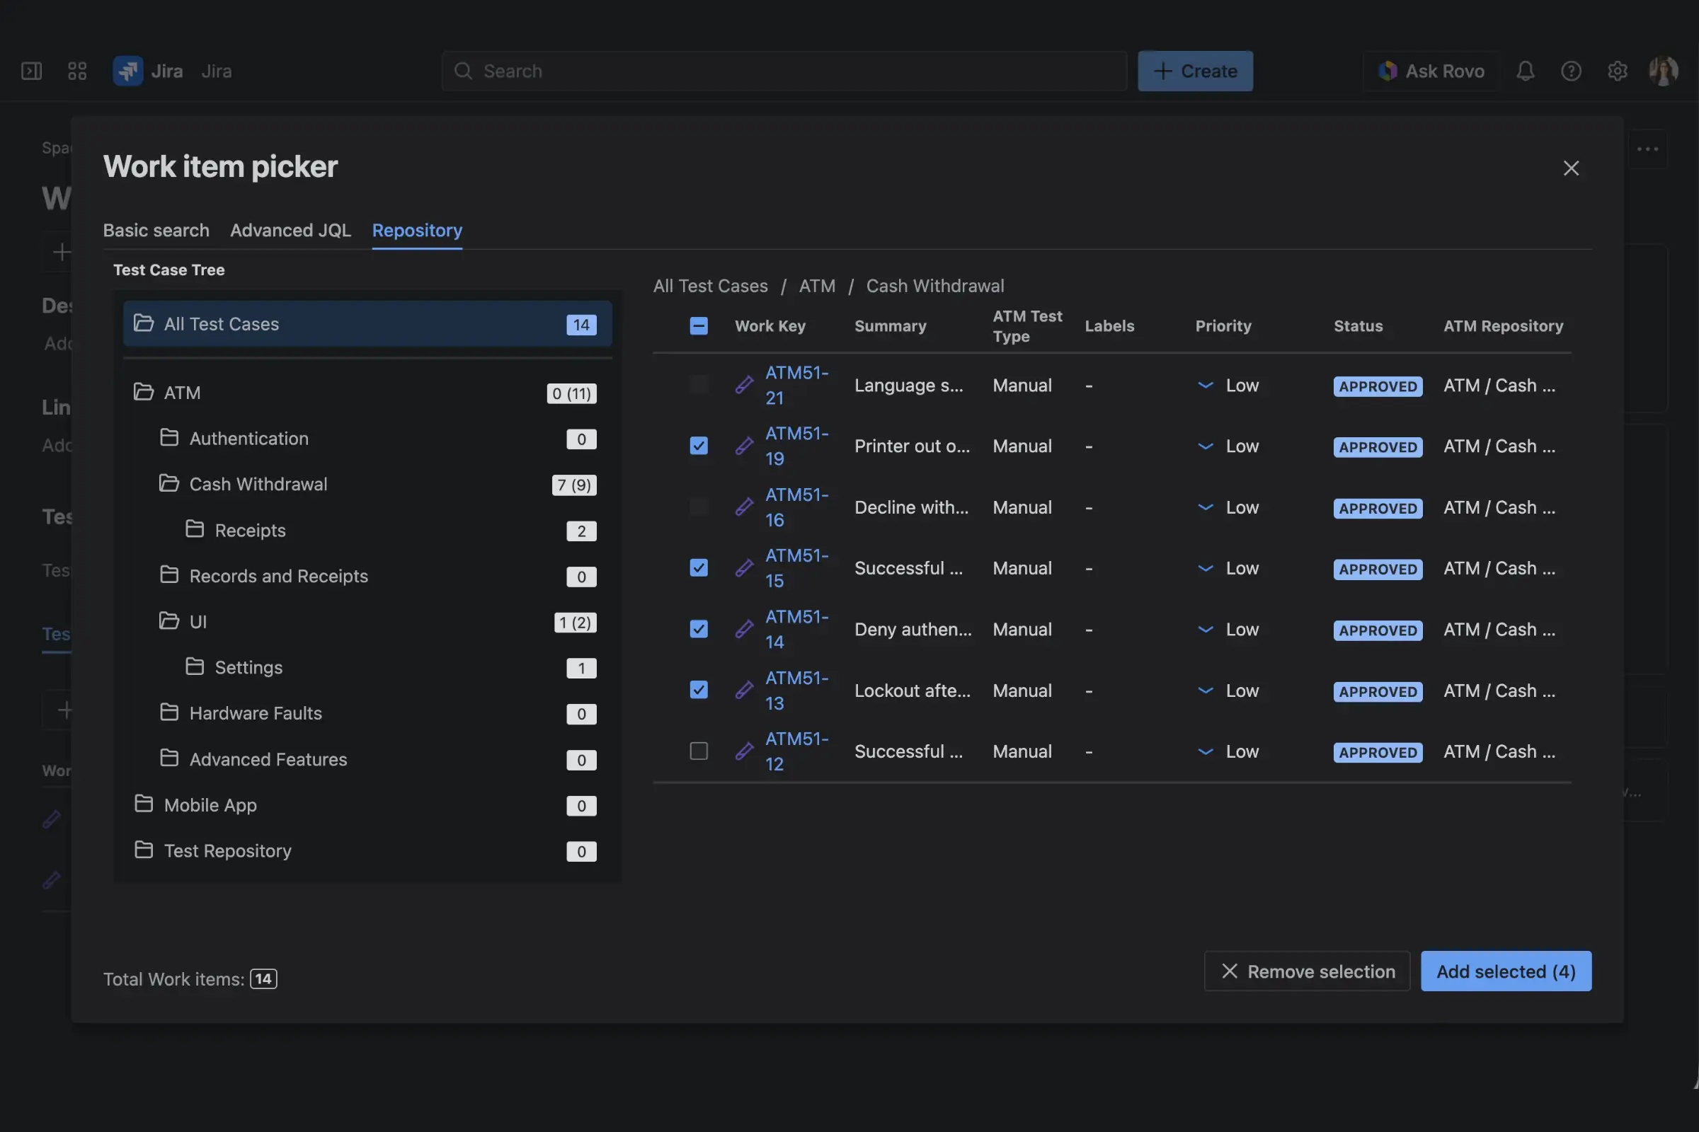Click the edit pencil beside ATM51-21
The height and width of the screenshot is (1132, 1699).
tap(743, 385)
